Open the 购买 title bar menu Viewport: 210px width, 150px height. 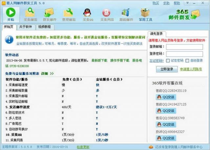[x=156, y=3]
